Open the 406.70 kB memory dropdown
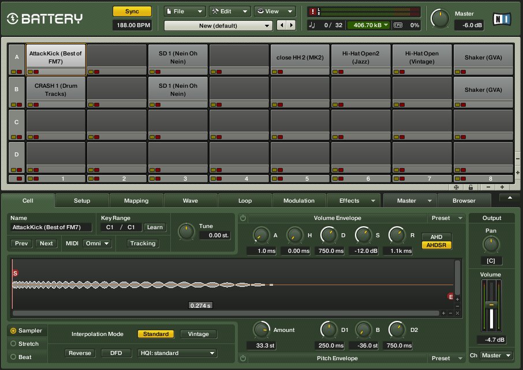 click(368, 25)
